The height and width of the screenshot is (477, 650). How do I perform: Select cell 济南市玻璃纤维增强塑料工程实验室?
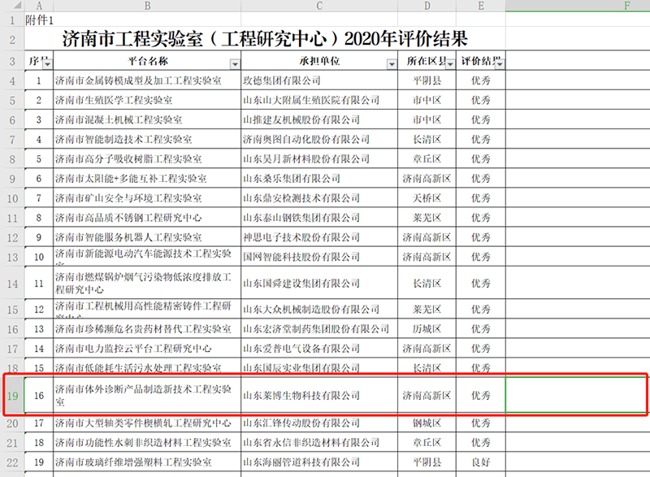coord(147,462)
